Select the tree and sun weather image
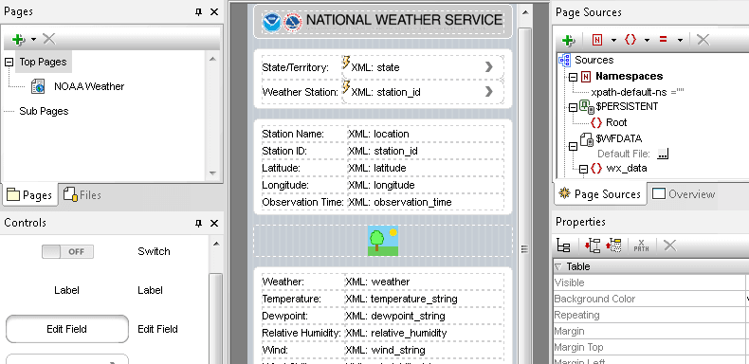749x364 pixels. pos(383,241)
